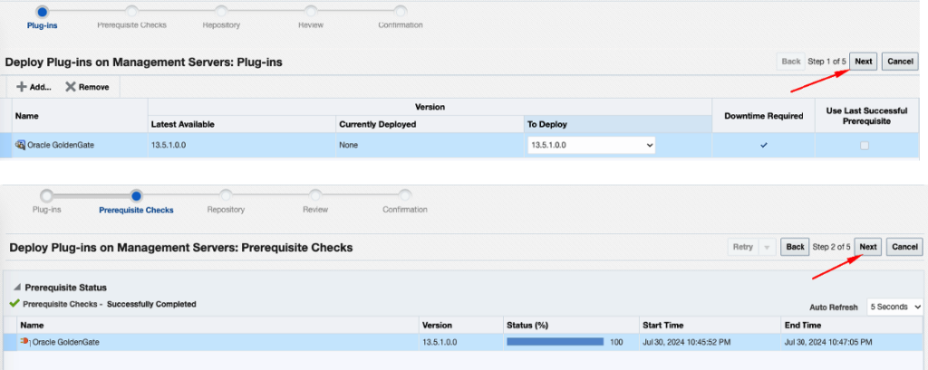Image resolution: width=928 pixels, height=370 pixels.
Task: Collapse the Prerequisite Status section triangle
Action: [16, 288]
